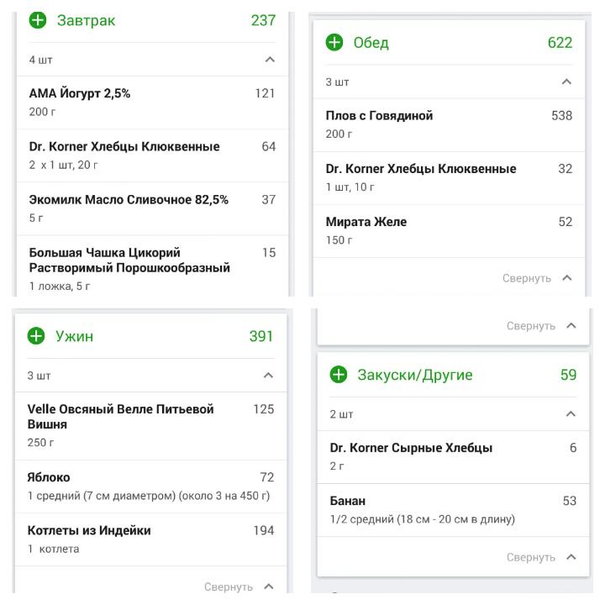Open the Завтрак meal header title
The image size is (605, 605).
point(86,20)
